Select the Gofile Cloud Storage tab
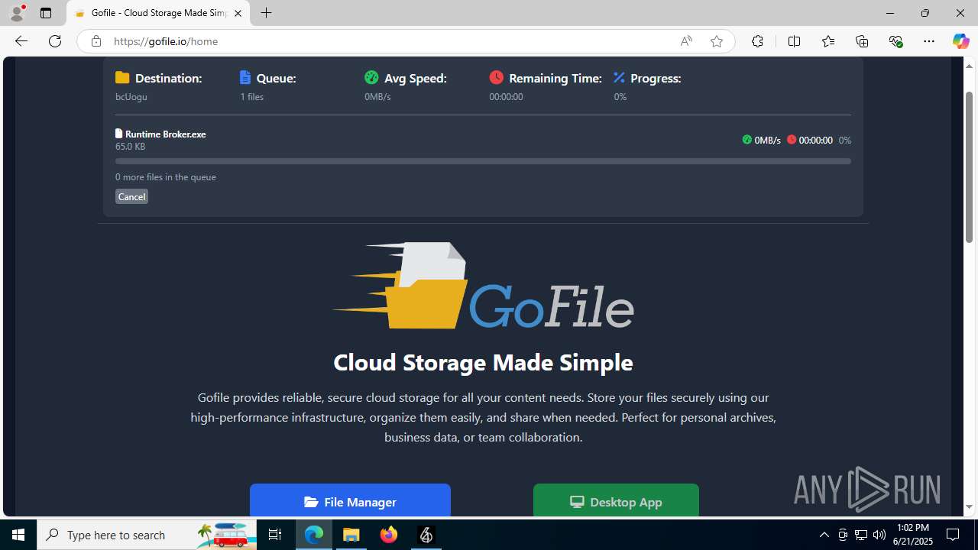Viewport: 978px width, 550px height. pyautogui.click(x=158, y=13)
